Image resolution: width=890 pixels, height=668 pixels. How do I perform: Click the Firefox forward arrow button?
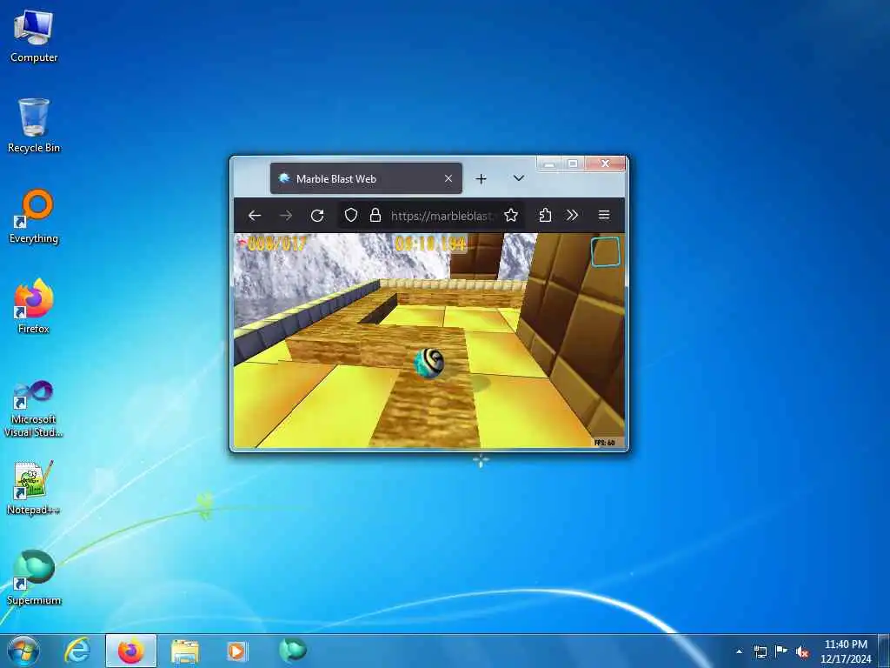tap(286, 216)
